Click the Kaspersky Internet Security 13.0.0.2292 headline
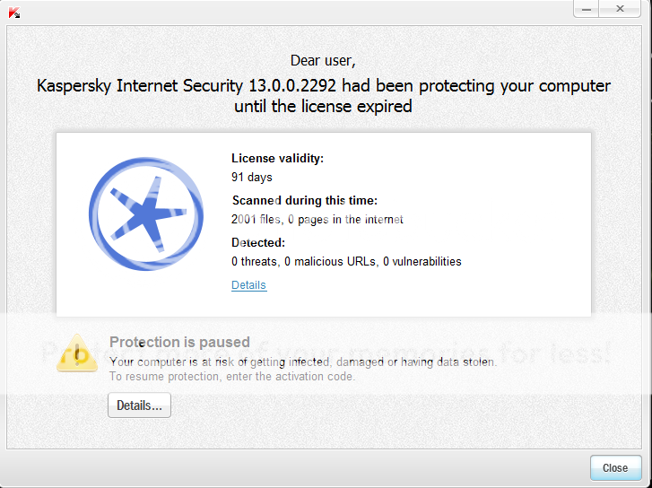This screenshot has width=652, height=488. 324,86
